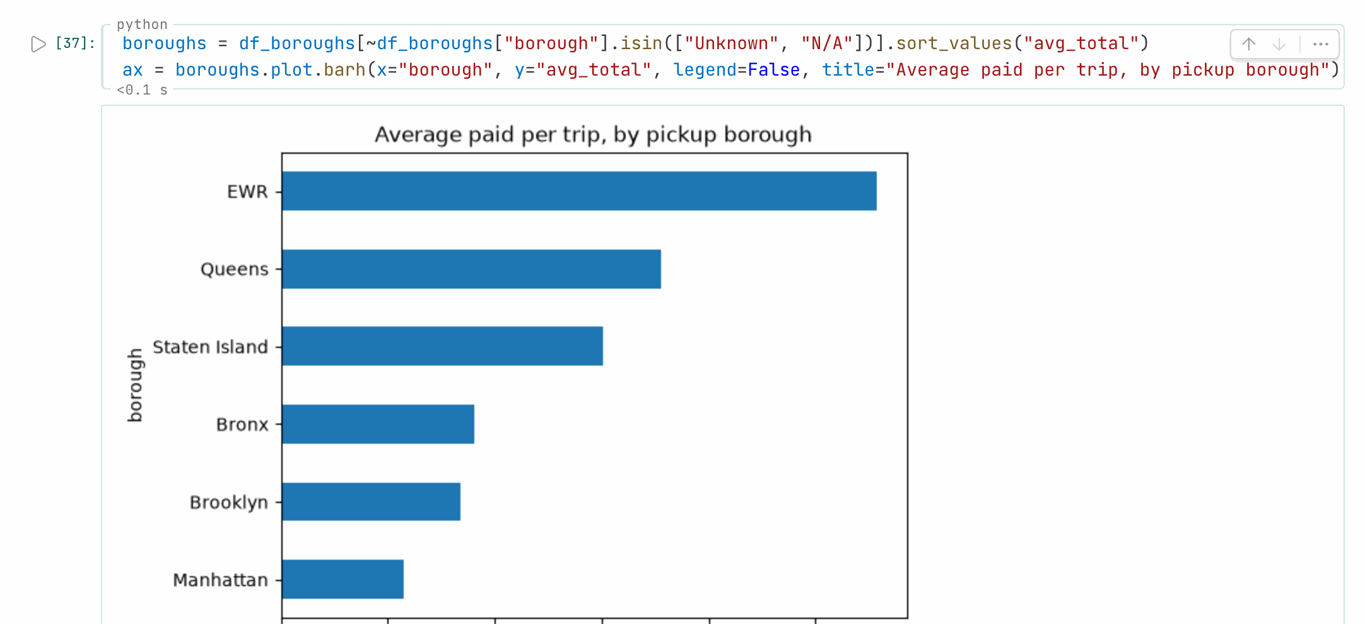Click the Queens bar in the chart
Image resolution: width=1365 pixels, height=624 pixels.
coord(472,269)
